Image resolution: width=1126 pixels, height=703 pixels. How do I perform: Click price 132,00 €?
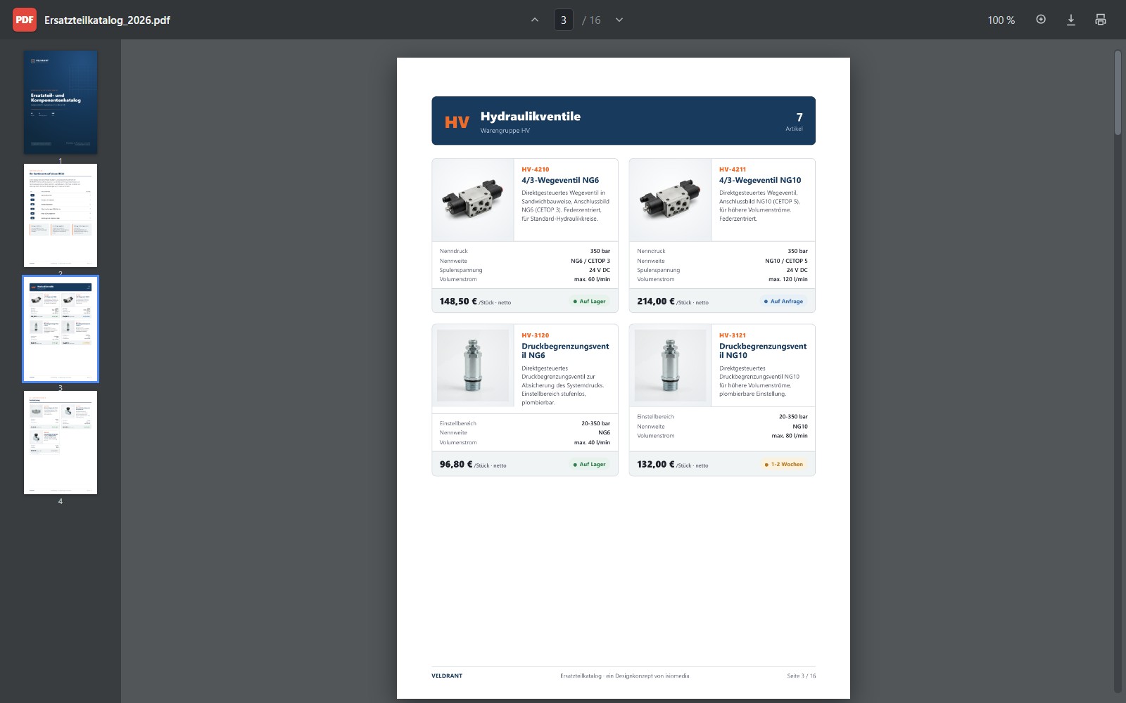[656, 464]
